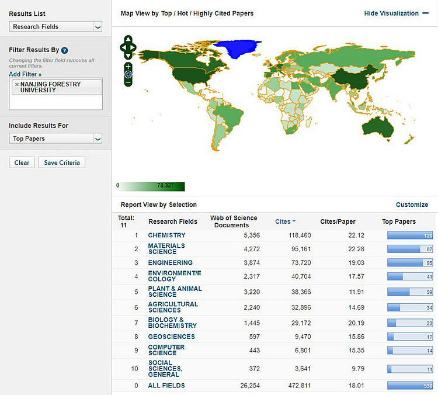This screenshot has height=395, width=438.
Task: Open Filter Results By help icon
Action: tap(64, 51)
